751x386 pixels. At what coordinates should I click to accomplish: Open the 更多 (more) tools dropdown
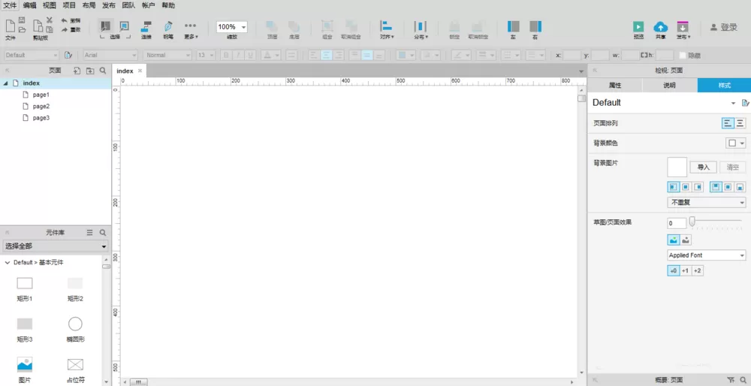191,29
